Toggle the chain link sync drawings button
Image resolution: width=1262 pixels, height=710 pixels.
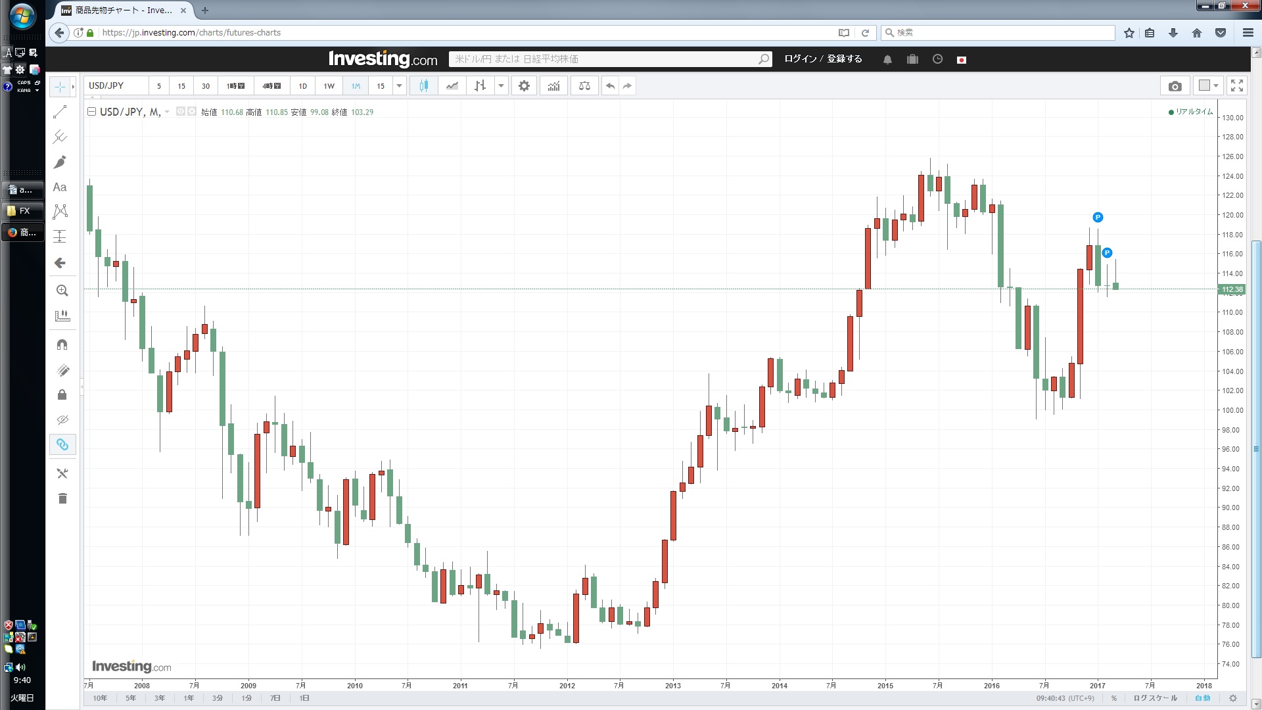coord(62,445)
